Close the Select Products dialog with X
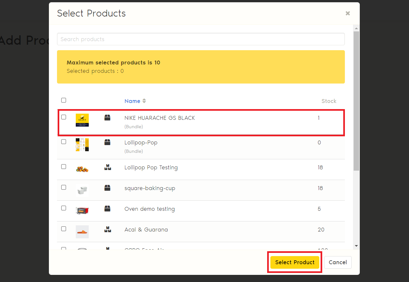 347,13
